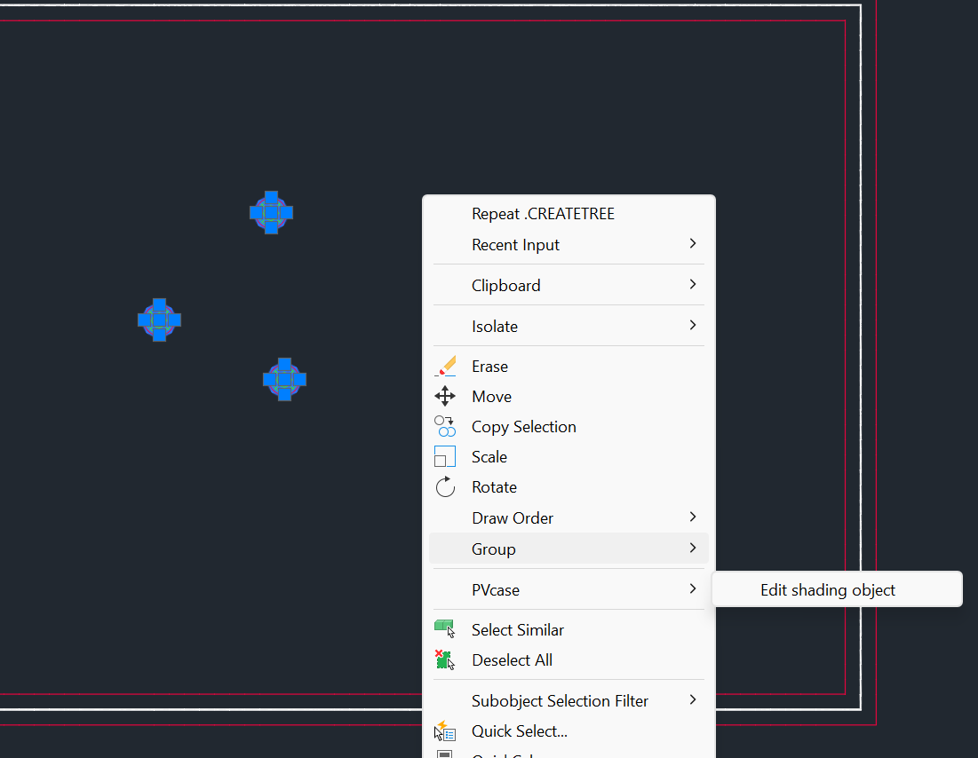
Task: Click the Deselect All icon
Action: [x=445, y=659]
